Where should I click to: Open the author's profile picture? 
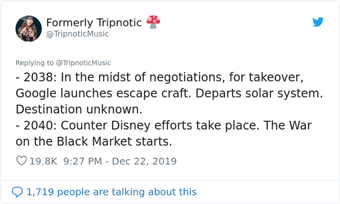coord(28,28)
